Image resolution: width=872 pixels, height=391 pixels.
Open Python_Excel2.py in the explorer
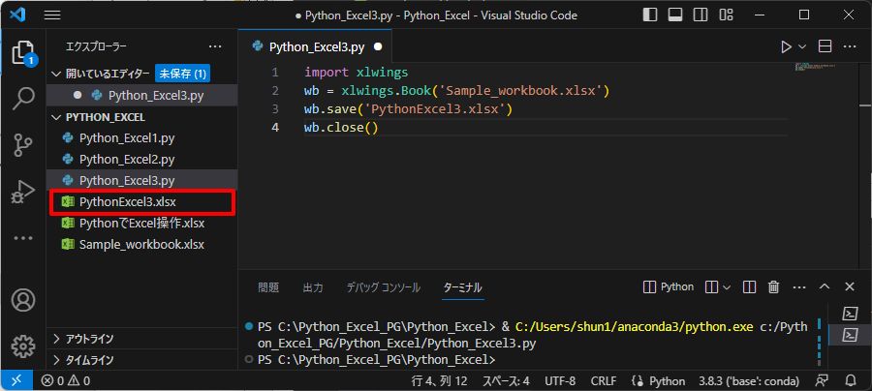pyautogui.click(x=141, y=160)
